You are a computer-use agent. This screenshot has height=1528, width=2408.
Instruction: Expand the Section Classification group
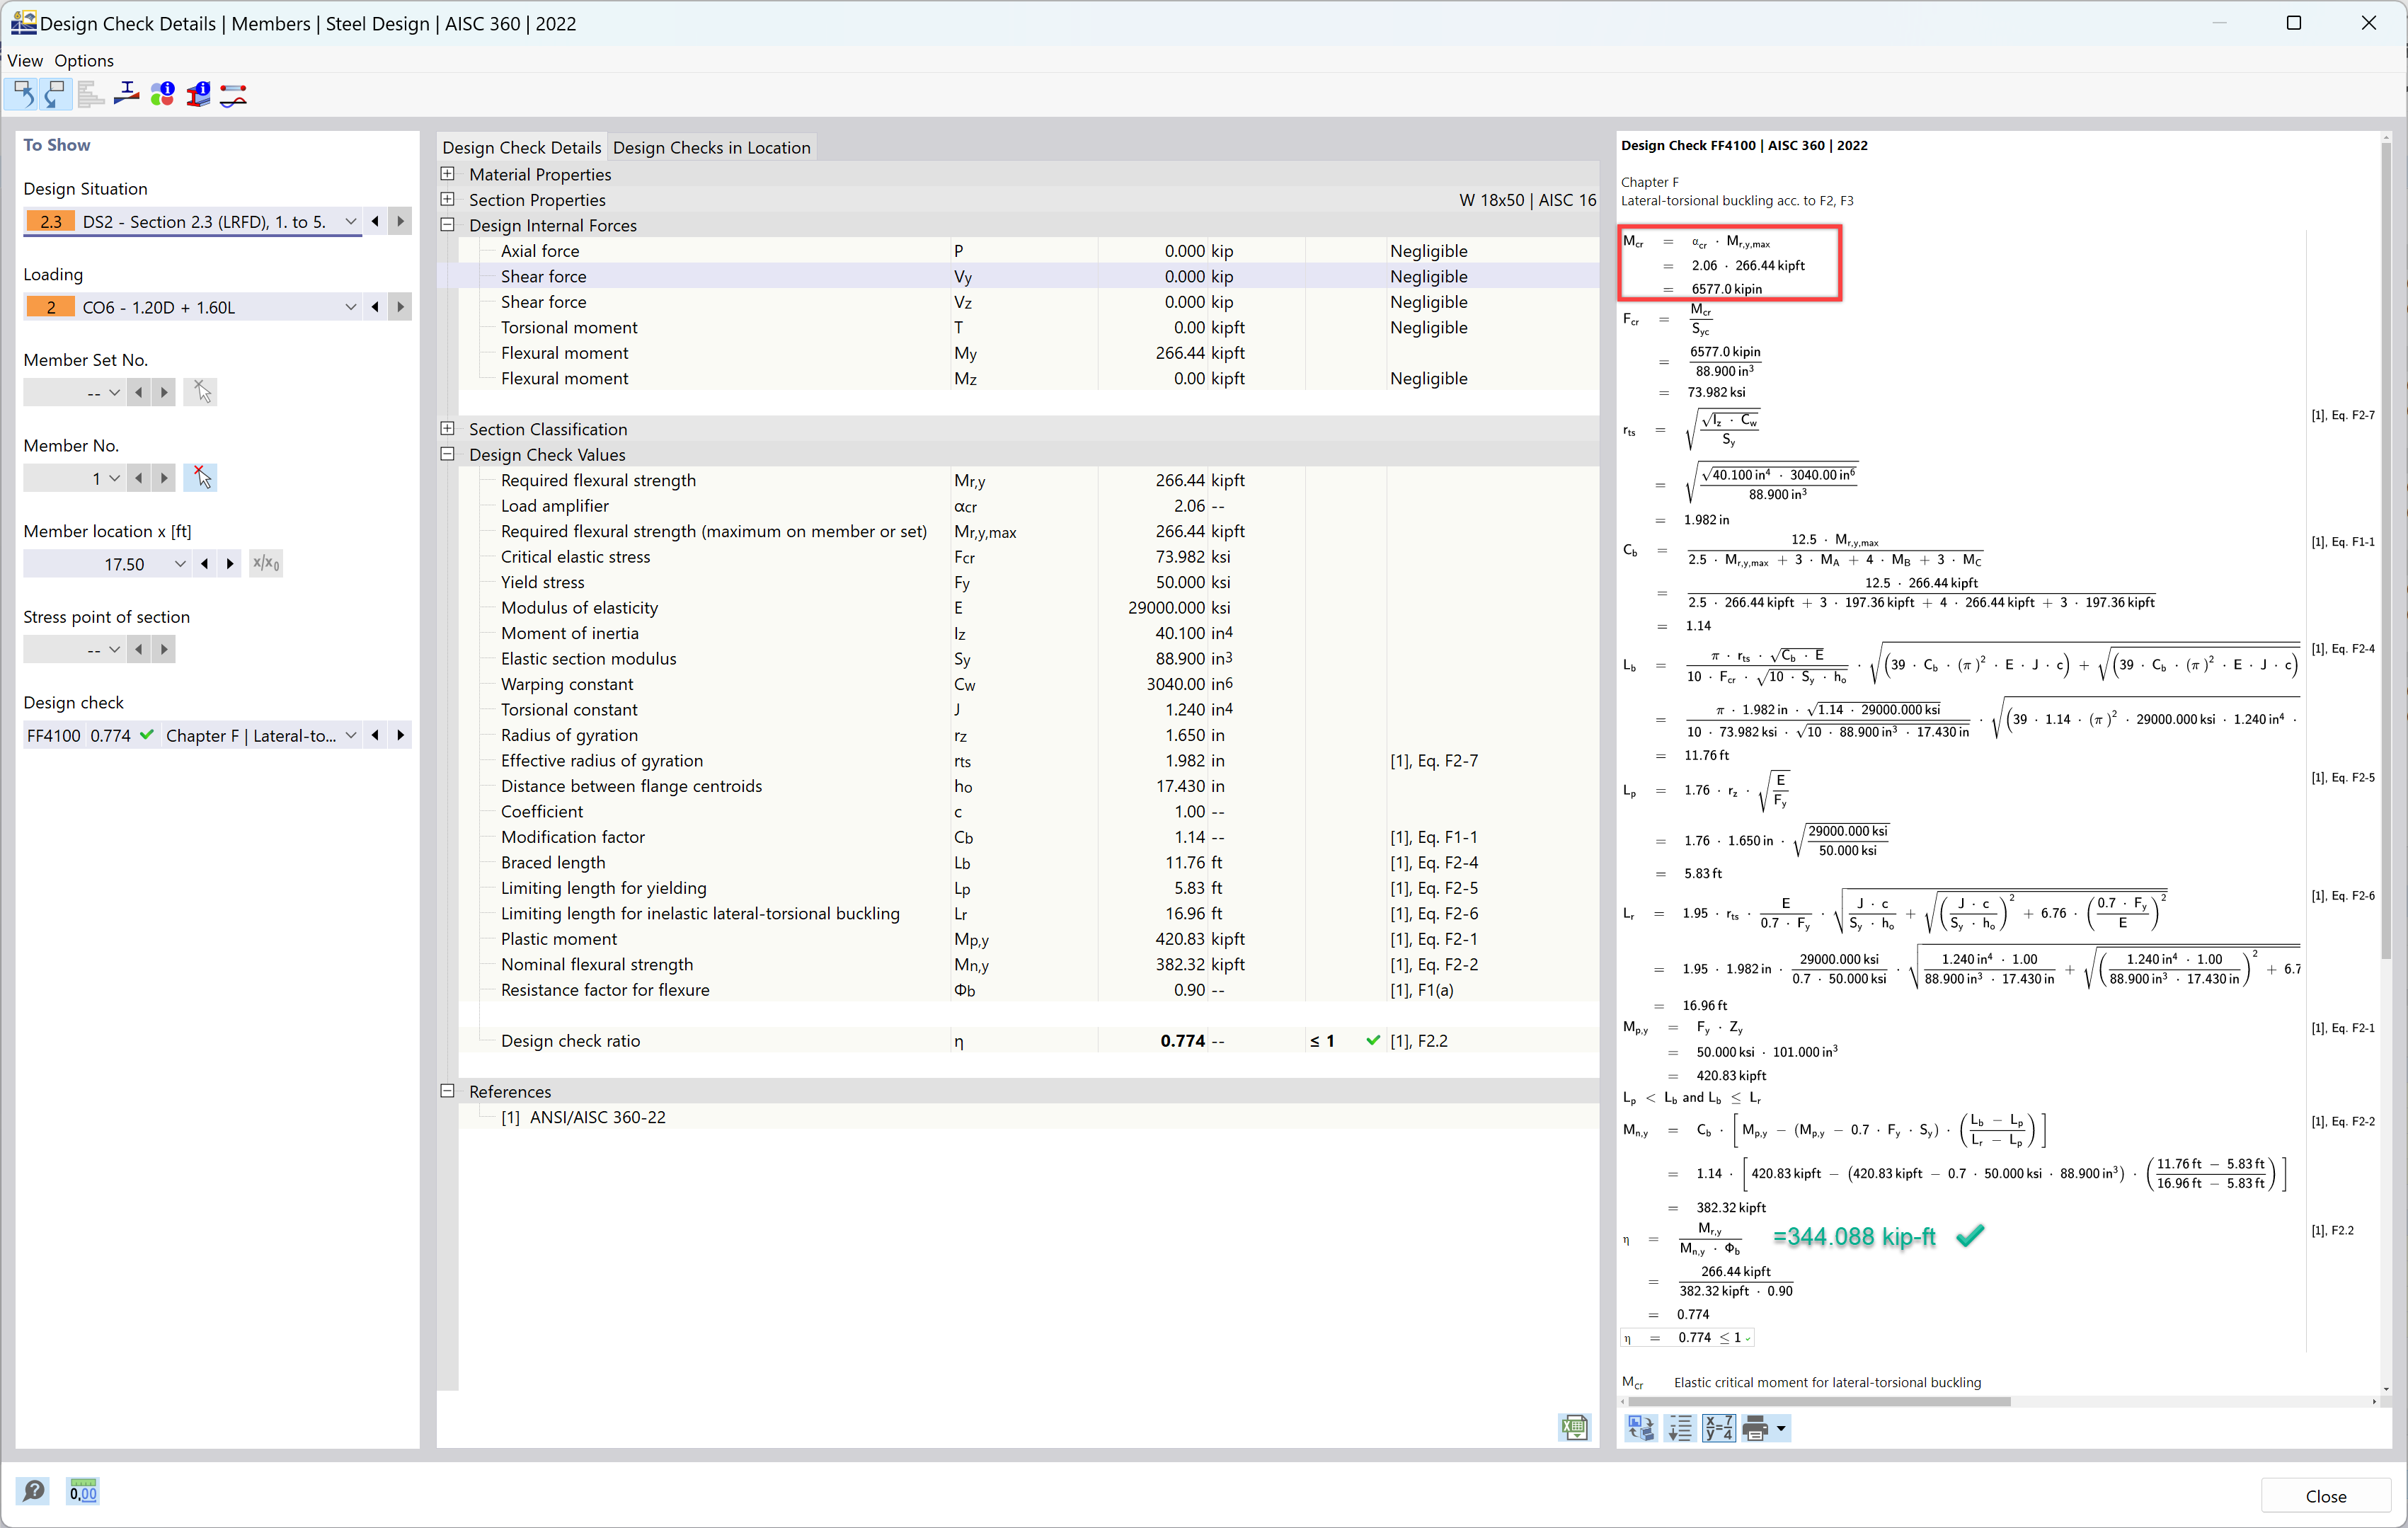[449, 428]
